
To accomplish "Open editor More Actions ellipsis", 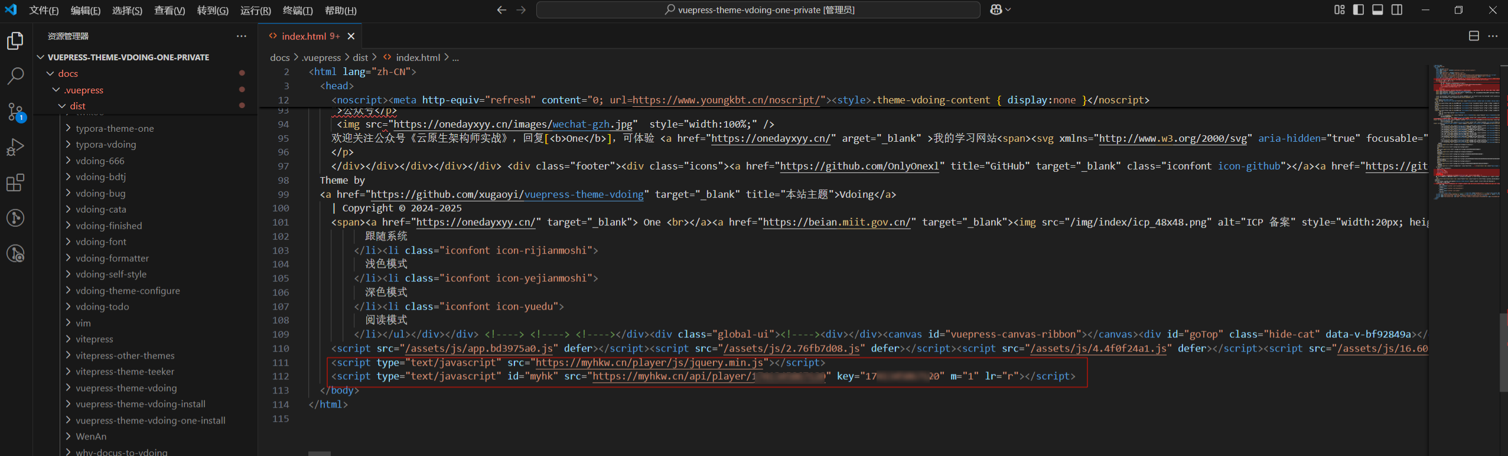I will pos(1493,36).
